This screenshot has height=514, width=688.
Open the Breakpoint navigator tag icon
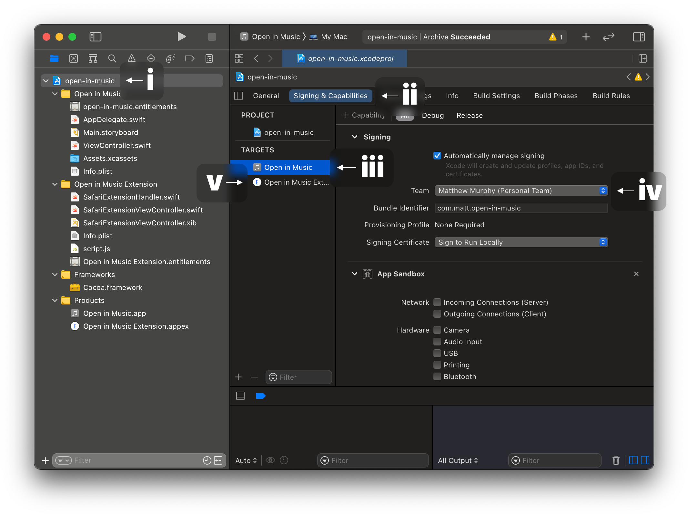tap(189, 58)
